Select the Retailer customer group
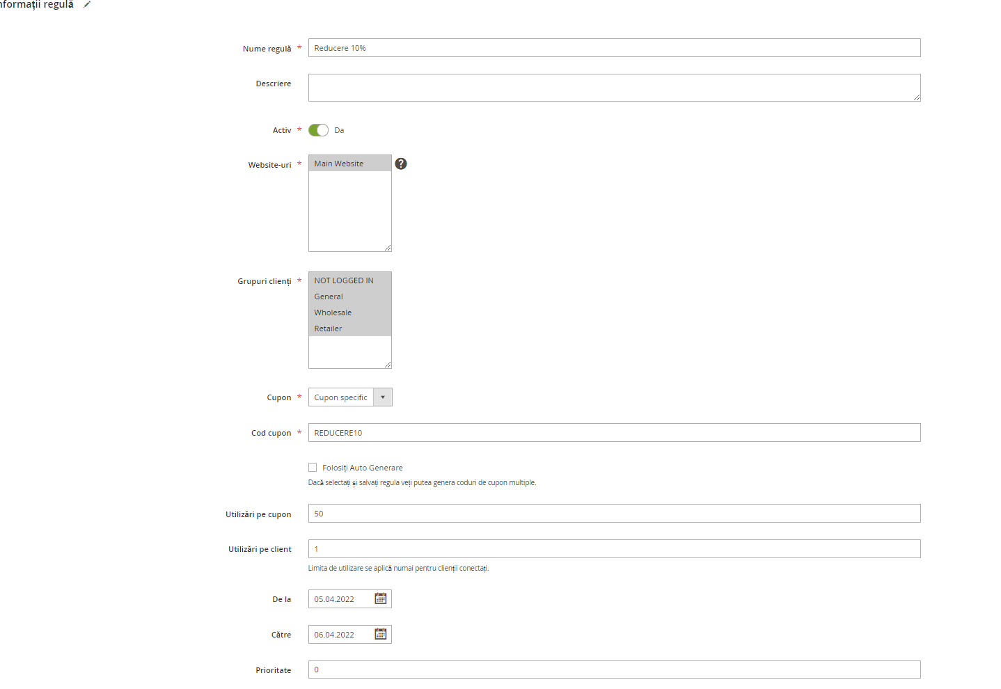1001x689 pixels. pyautogui.click(x=349, y=328)
